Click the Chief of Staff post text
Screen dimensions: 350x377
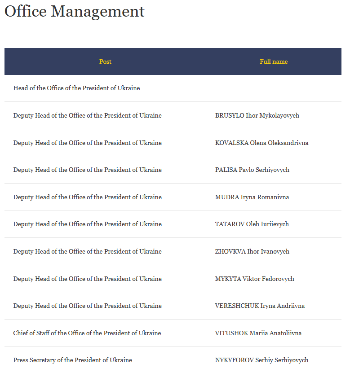tap(87, 333)
